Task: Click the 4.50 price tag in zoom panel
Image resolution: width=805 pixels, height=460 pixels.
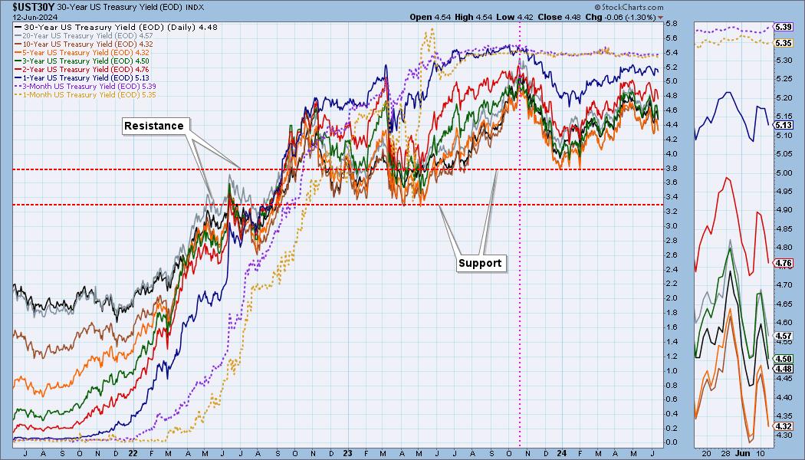Action: tap(784, 360)
